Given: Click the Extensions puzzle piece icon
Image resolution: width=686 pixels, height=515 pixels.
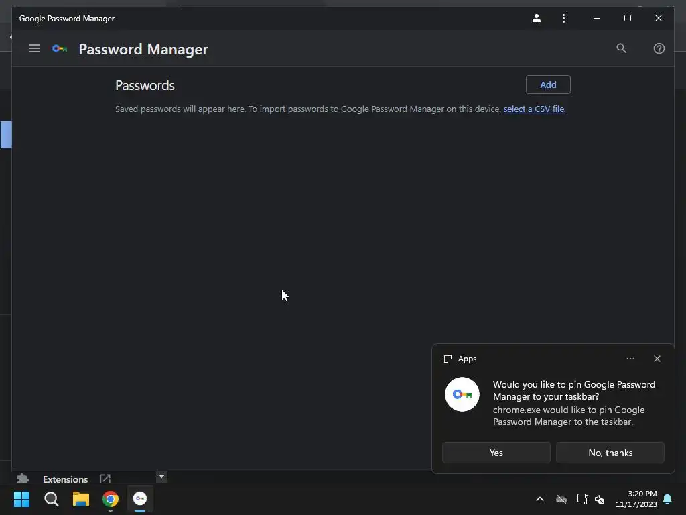Looking at the screenshot, I should click(x=23, y=478).
